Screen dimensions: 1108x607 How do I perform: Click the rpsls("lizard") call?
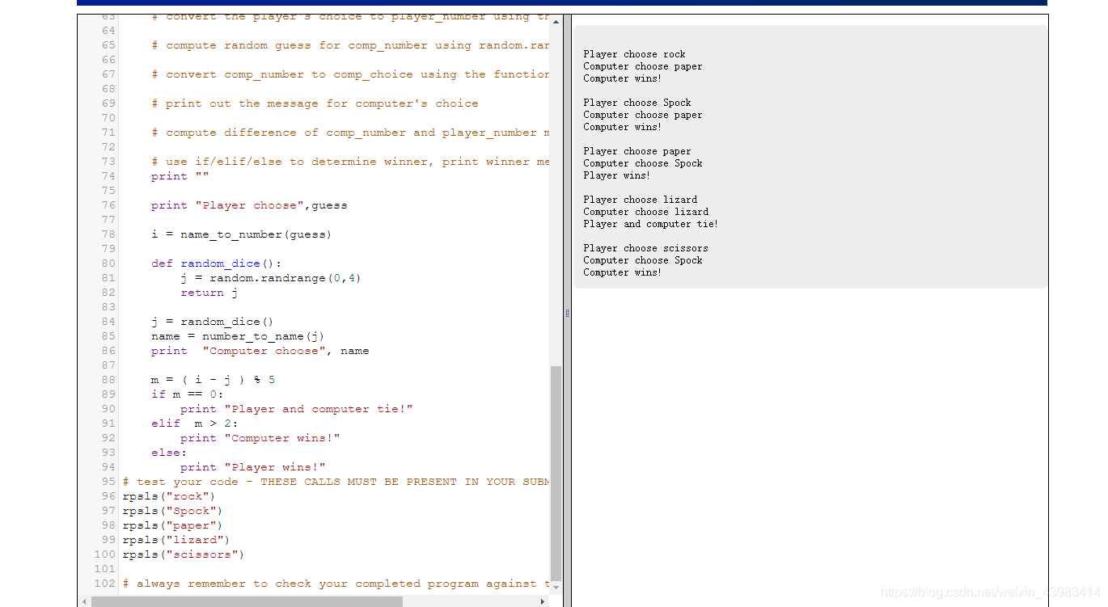(x=176, y=540)
